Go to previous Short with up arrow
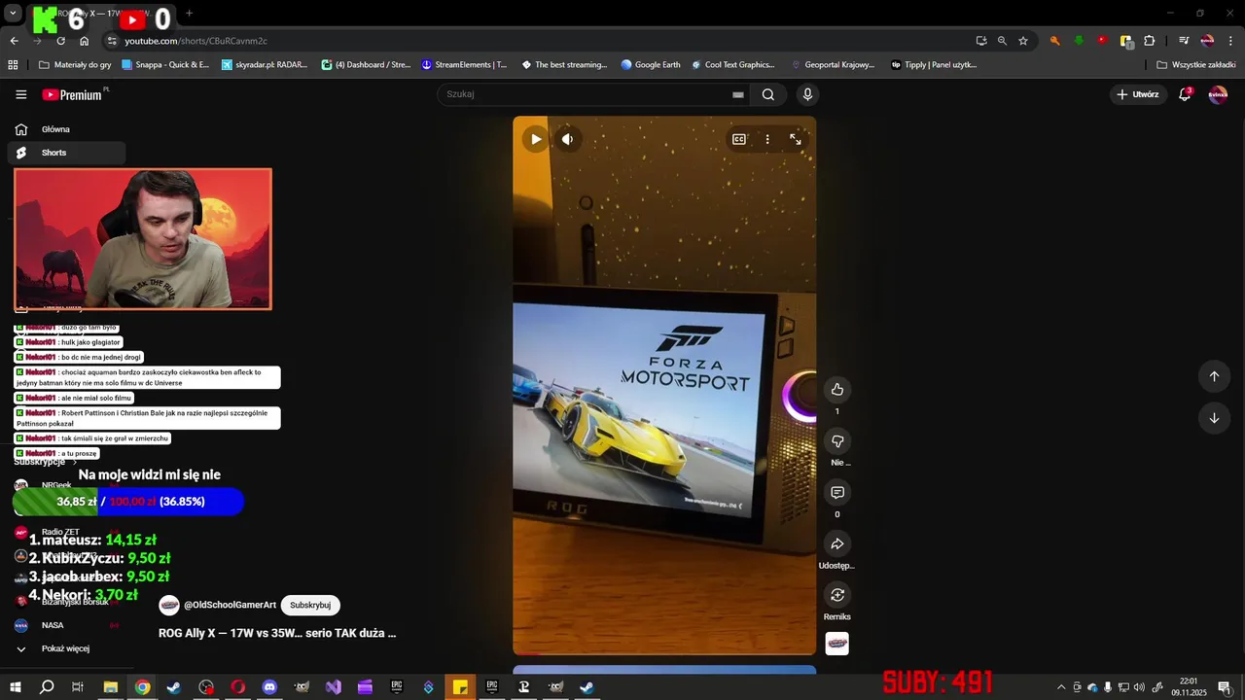This screenshot has height=700, width=1245. coord(1214,376)
